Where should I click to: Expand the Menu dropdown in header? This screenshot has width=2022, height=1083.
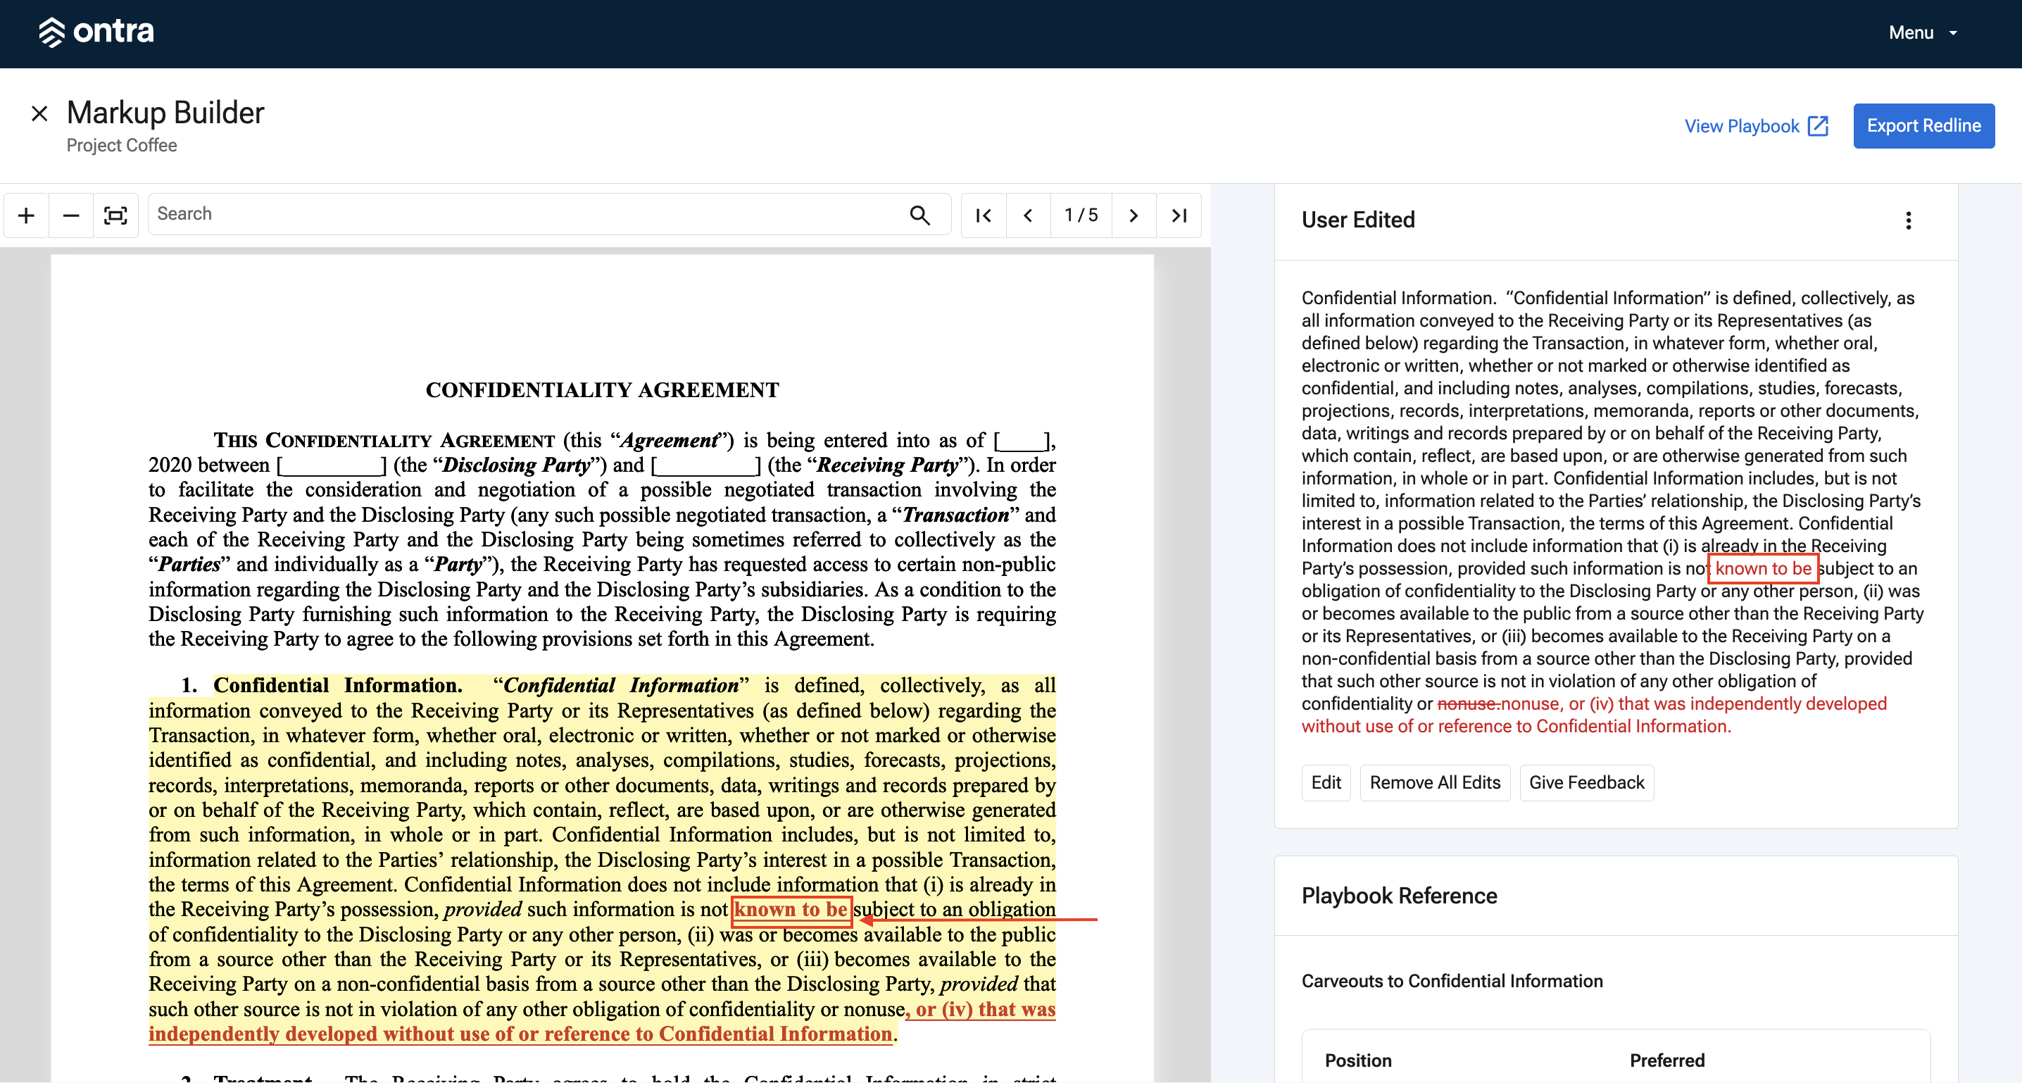coord(1922,33)
